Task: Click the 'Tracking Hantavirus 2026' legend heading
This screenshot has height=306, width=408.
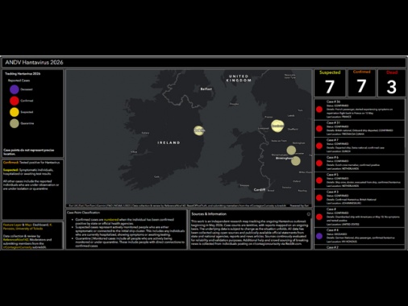Action: (23, 73)
